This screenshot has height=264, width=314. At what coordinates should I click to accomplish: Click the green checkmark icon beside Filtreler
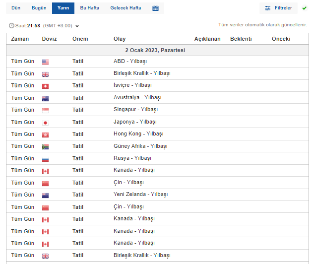[304, 8]
